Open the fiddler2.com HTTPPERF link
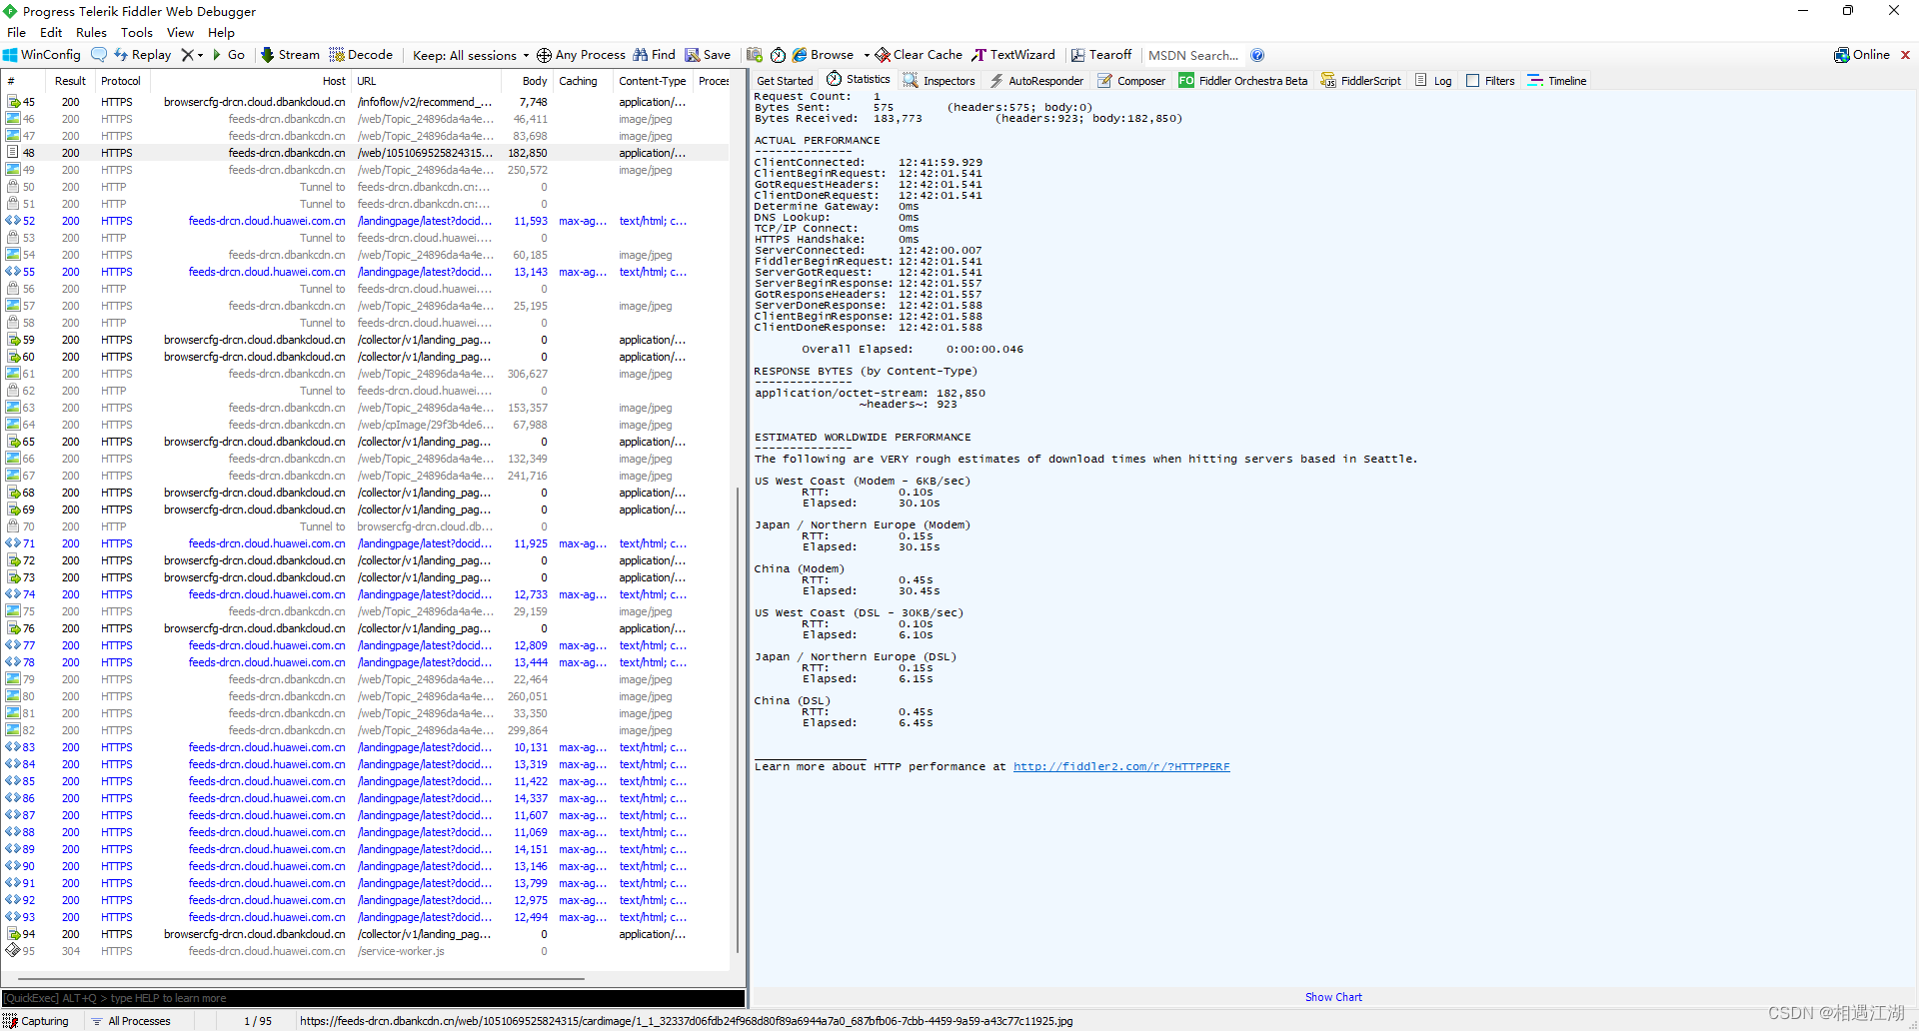Screen dimensions: 1919x1031 [1120, 766]
